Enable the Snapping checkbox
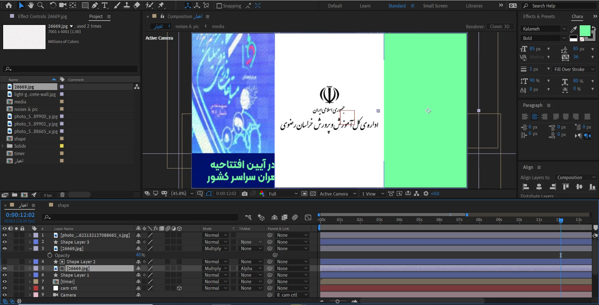The width and height of the screenshot is (599, 305). click(219, 6)
